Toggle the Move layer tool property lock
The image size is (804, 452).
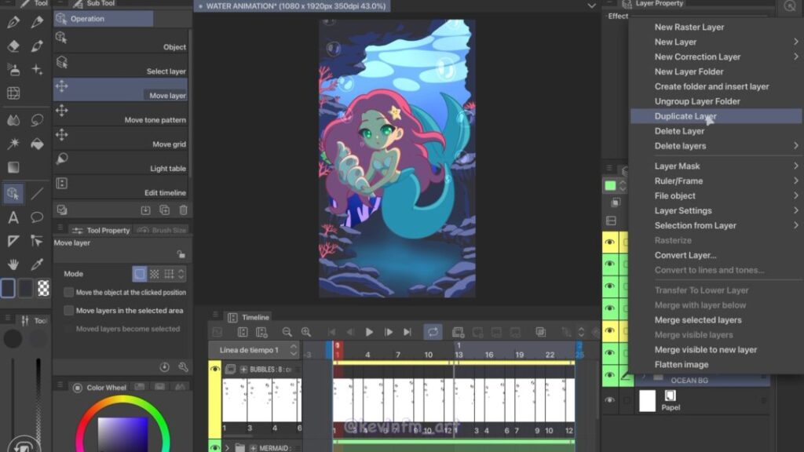point(181,254)
